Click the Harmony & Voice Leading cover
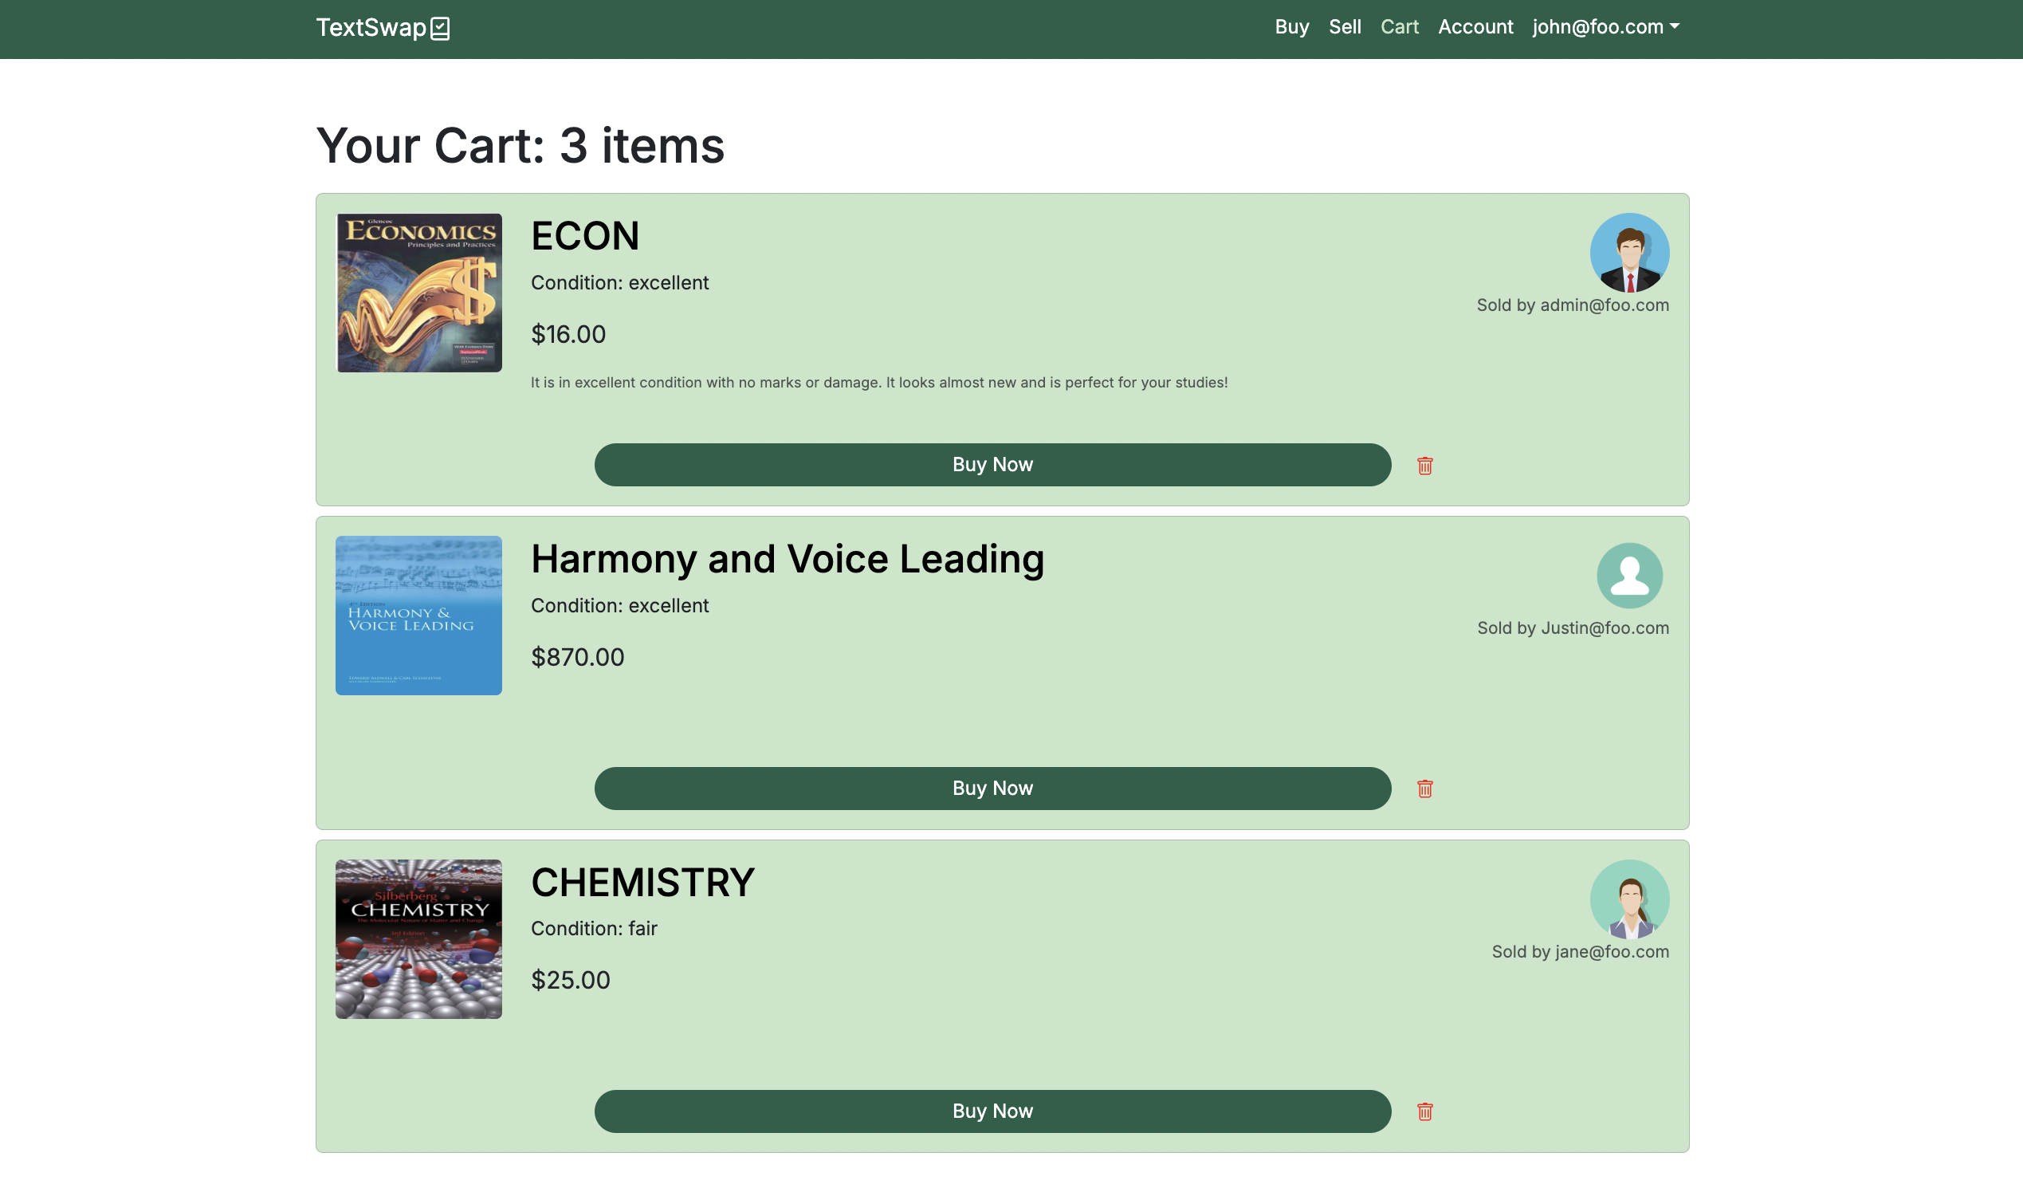The height and width of the screenshot is (1188, 2023). point(418,616)
